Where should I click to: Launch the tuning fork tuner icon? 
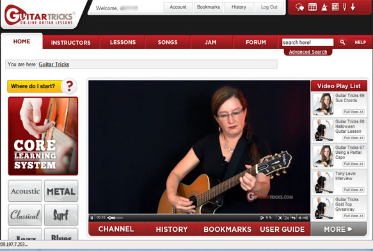click(344, 7)
